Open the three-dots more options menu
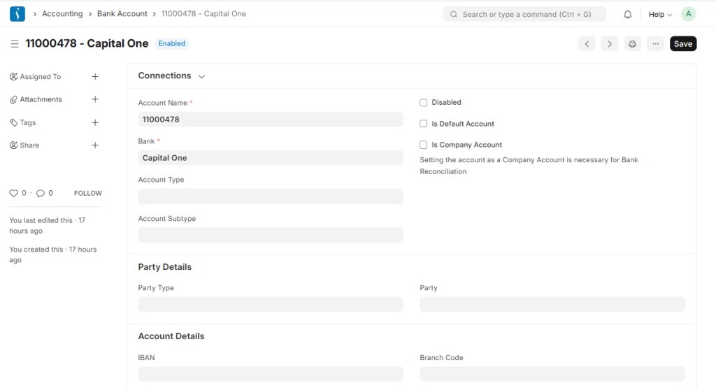This screenshot has height=388, width=716. (656, 44)
